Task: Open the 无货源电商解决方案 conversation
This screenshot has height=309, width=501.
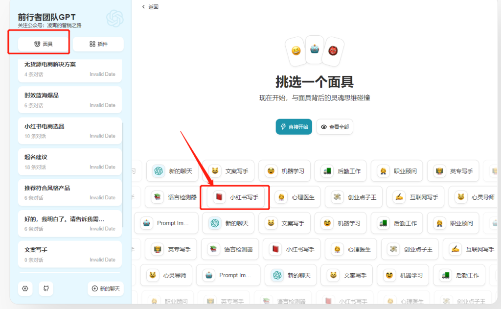Action: coord(70,69)
